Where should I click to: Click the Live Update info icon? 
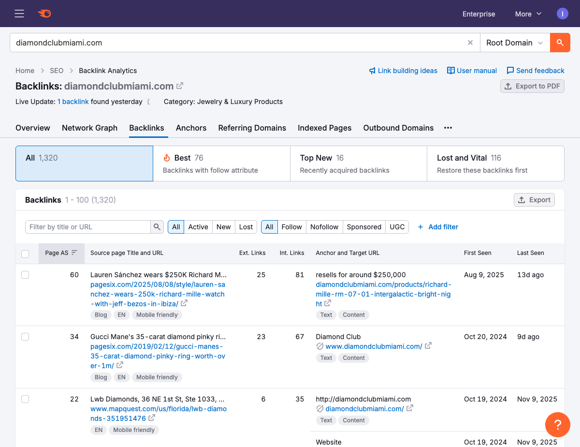click(148, 102)
